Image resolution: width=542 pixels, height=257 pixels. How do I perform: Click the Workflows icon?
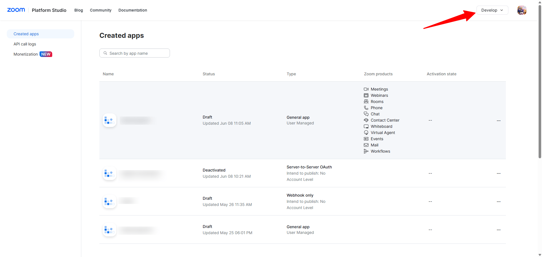pyautogui.click(x=366, y=151)
